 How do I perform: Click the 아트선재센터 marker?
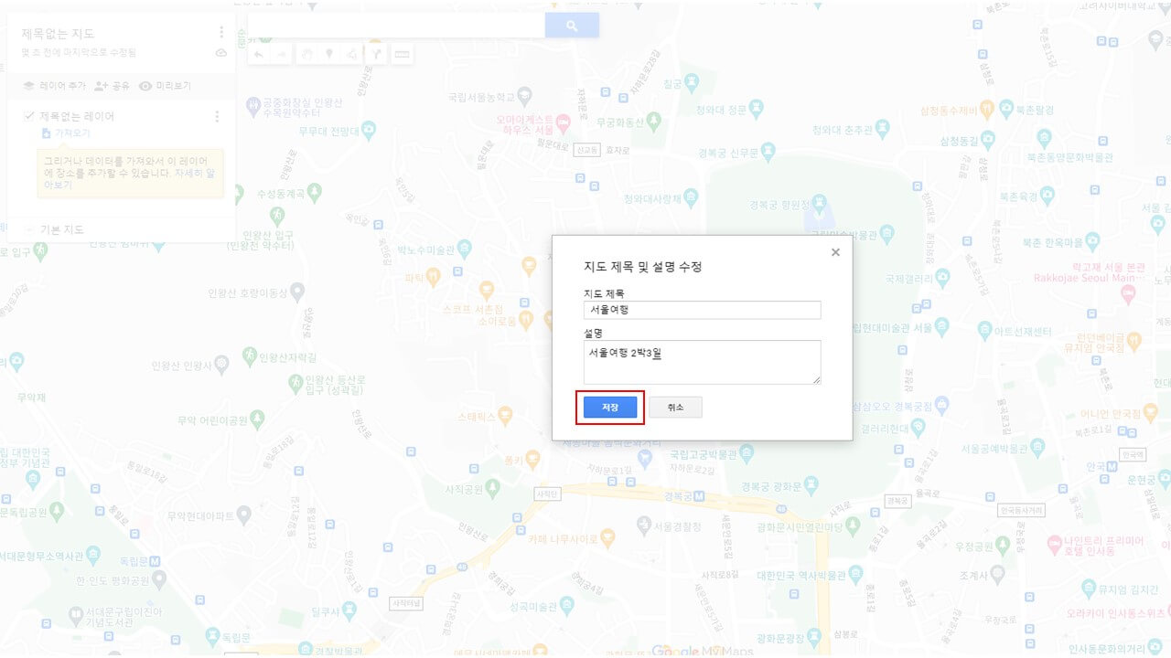984,330
